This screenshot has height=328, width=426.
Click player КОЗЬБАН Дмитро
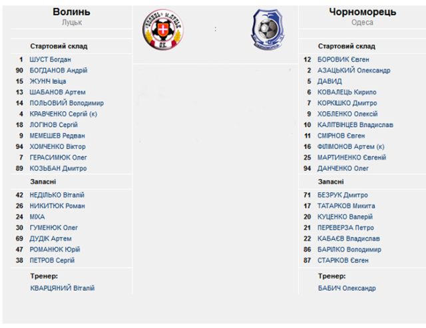tap(59, 168)
